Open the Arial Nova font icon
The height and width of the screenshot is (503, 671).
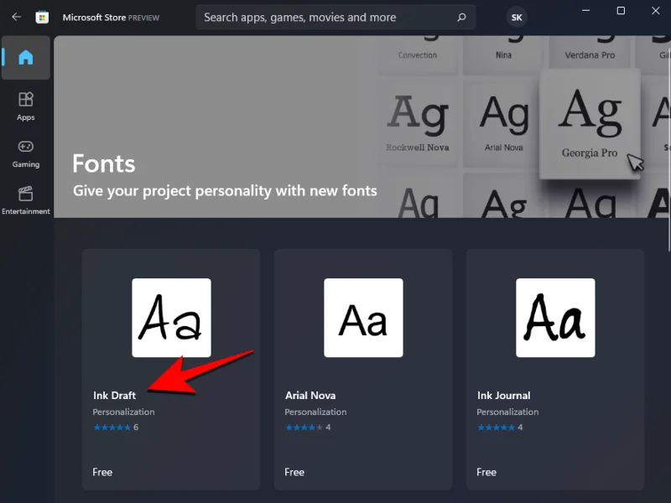click(x=363, y=318)
